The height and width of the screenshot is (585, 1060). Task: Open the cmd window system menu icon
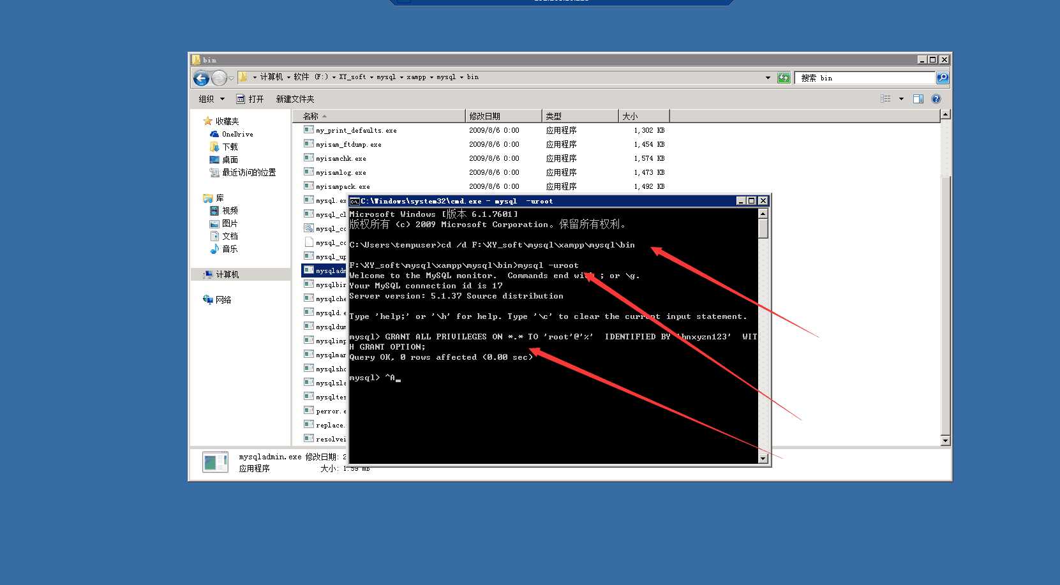[355, 201]
